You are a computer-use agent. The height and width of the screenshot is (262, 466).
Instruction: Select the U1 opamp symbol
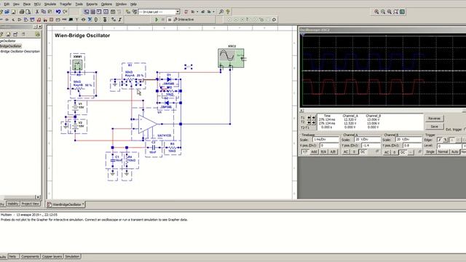coord(148,124)
